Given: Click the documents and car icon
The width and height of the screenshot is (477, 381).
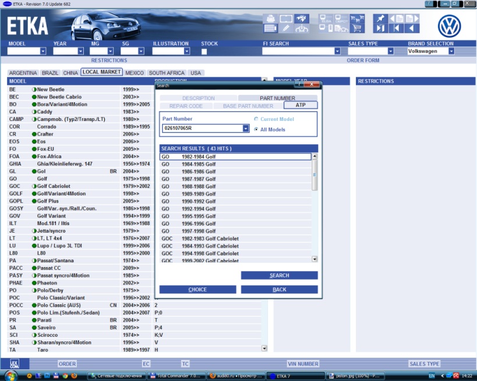Looking at the screenshot, I should (x=341, y=29).
